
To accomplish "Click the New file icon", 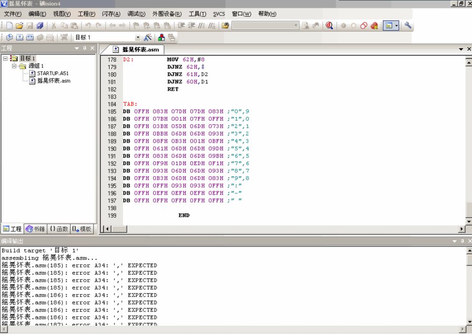I will tap(9, 25).
